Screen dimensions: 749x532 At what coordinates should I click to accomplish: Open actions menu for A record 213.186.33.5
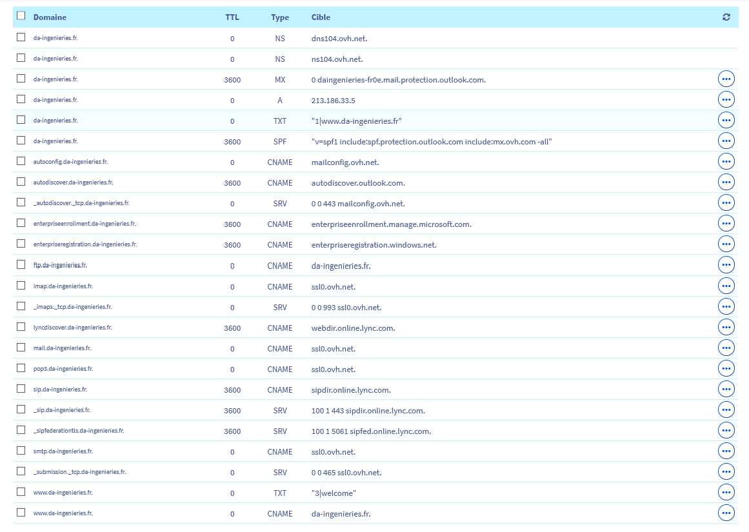[726, 100]
